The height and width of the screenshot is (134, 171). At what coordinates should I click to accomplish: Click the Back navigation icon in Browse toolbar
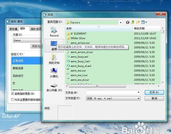coord(128,22)
